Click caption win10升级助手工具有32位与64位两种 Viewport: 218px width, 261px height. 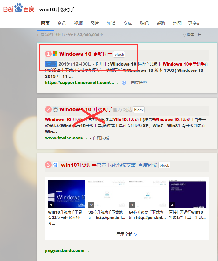tap(65, 218)
